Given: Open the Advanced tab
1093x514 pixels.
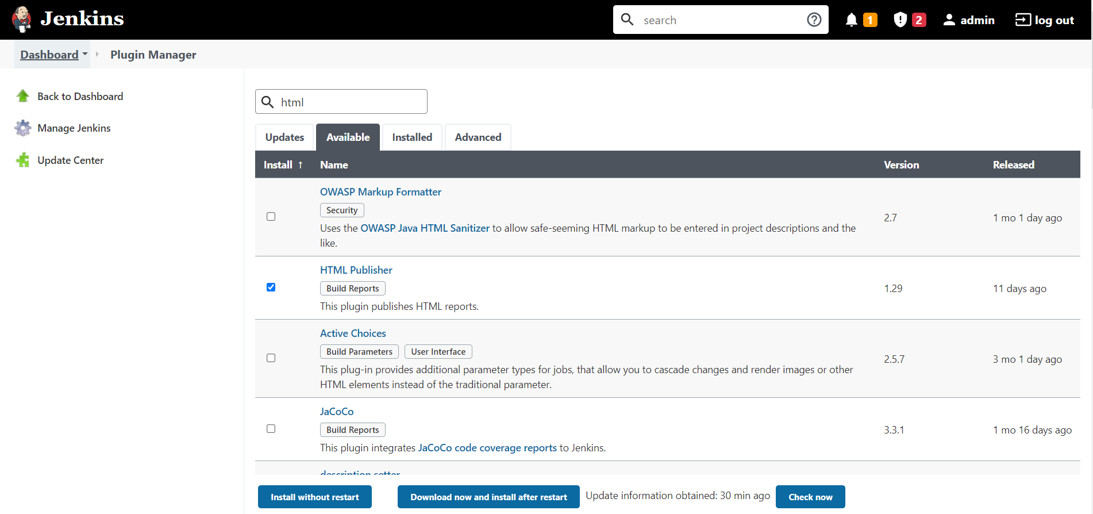Looking at the screenshot, I should click(478, 137).
